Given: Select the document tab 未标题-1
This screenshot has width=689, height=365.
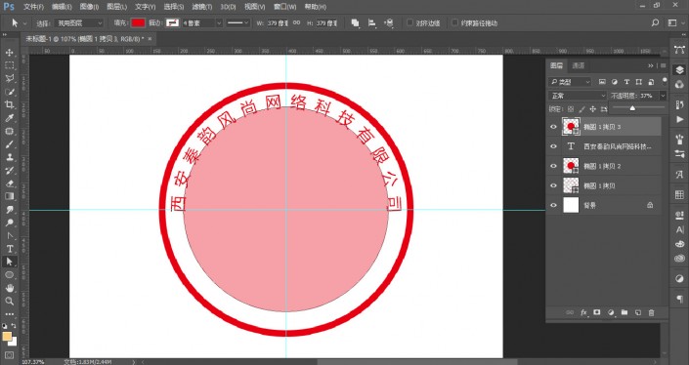Looking at the screenshot, I should click(x=84, y=39).
